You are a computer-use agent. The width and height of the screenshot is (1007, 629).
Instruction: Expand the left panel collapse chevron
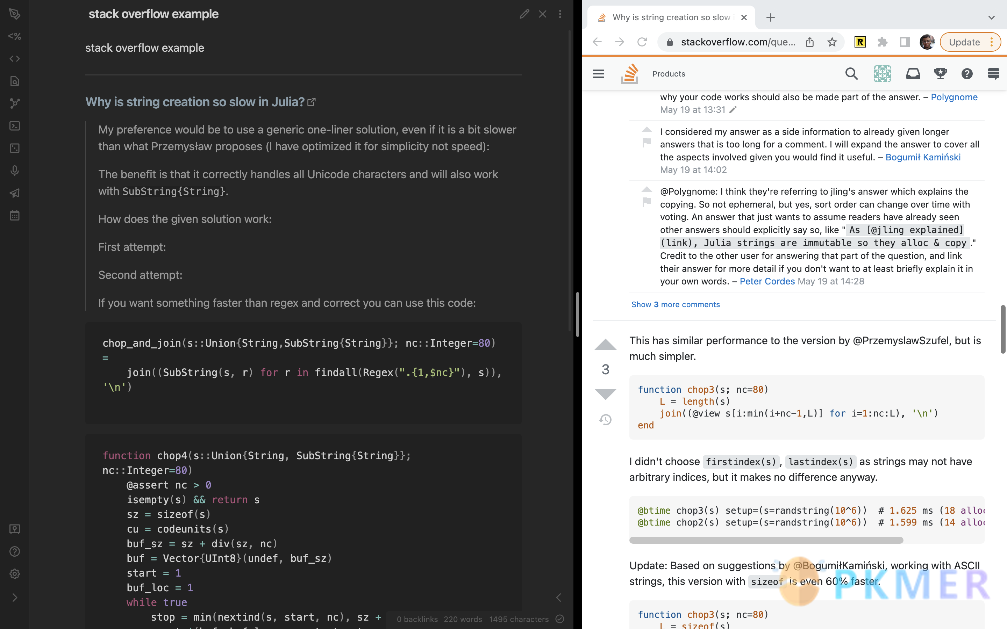[x=14, y=598]
